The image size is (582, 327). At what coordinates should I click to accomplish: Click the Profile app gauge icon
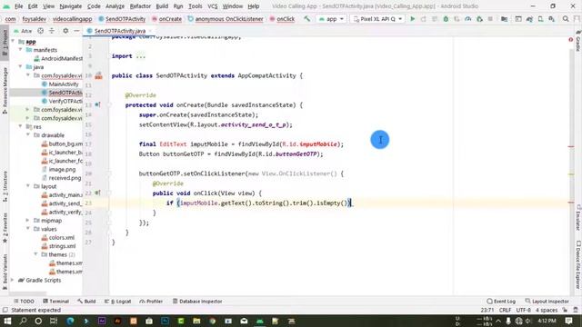point(468,19)
